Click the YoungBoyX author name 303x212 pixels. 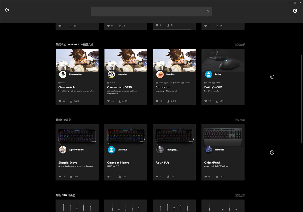click(x=172, y=150)
